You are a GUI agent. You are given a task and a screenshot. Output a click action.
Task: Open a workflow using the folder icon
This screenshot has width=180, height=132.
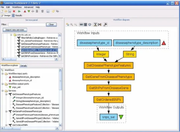click(6, 11)
